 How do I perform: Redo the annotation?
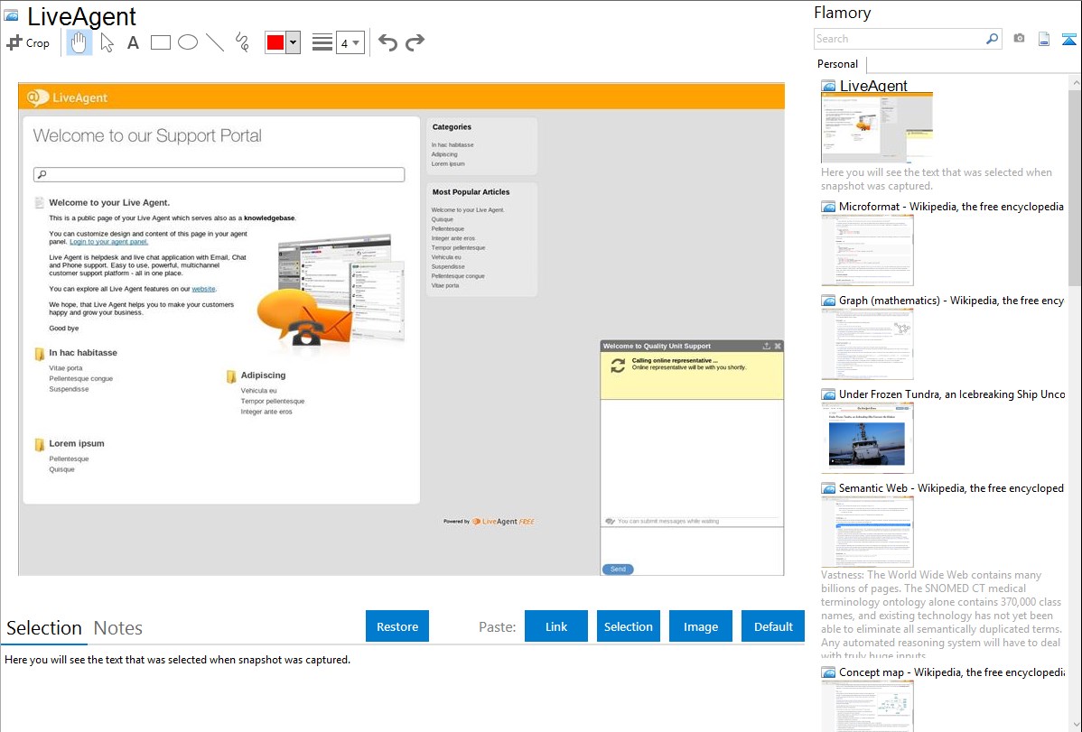click(415, 42)
